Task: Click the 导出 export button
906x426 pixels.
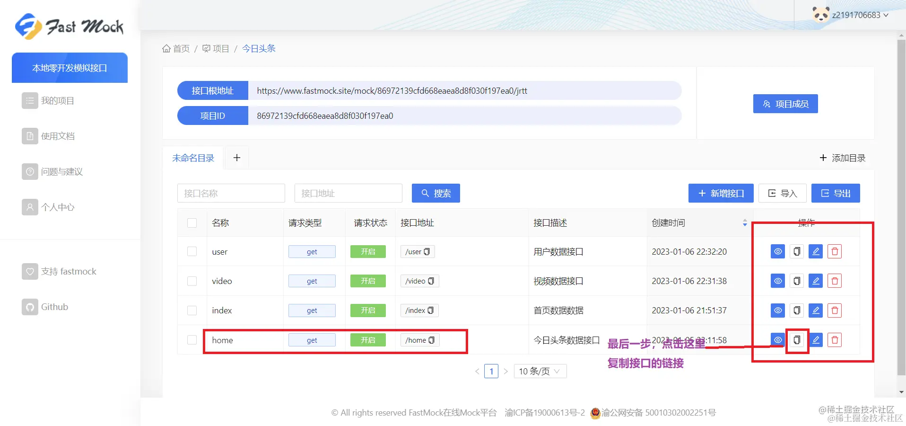Action: pos(836,193)
